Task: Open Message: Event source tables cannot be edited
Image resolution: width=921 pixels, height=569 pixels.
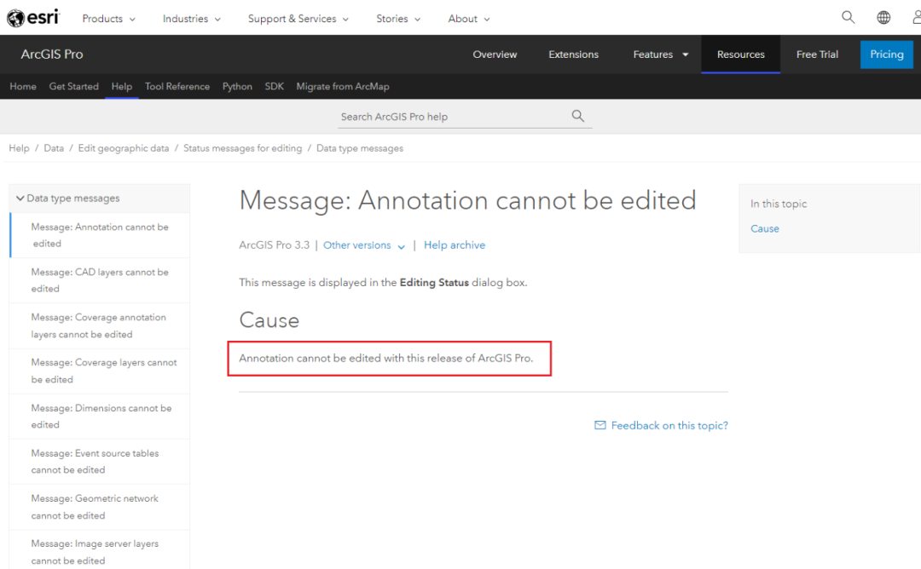Action: point(100,461)
